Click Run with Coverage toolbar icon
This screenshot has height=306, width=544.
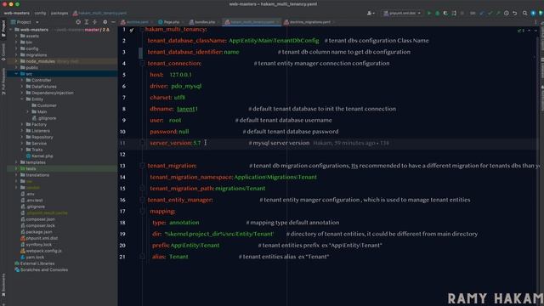445,14
